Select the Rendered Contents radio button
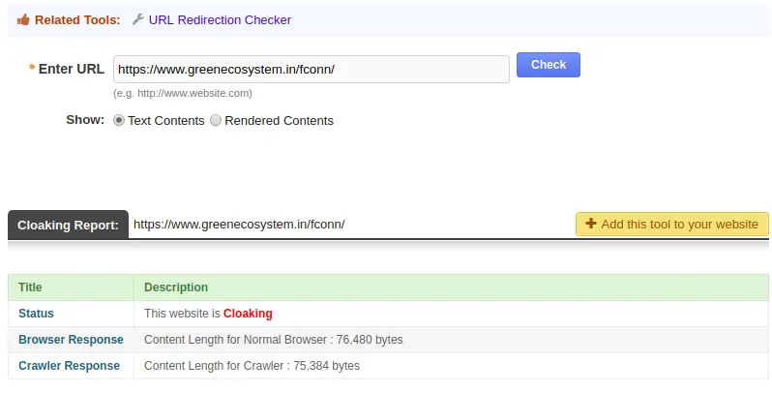 click(216, 120)
